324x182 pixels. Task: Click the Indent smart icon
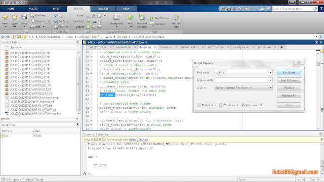point(88,27)
